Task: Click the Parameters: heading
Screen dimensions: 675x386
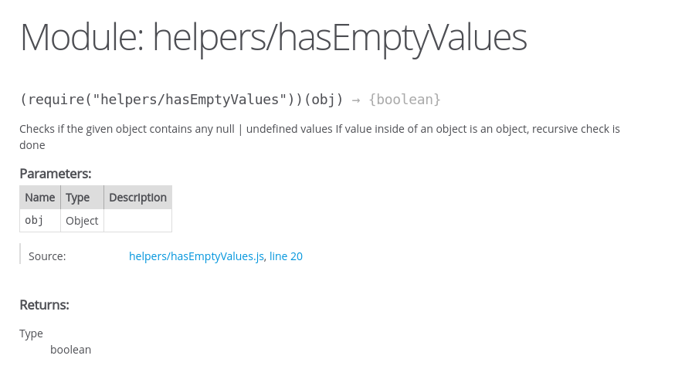Action: (56, 174)
